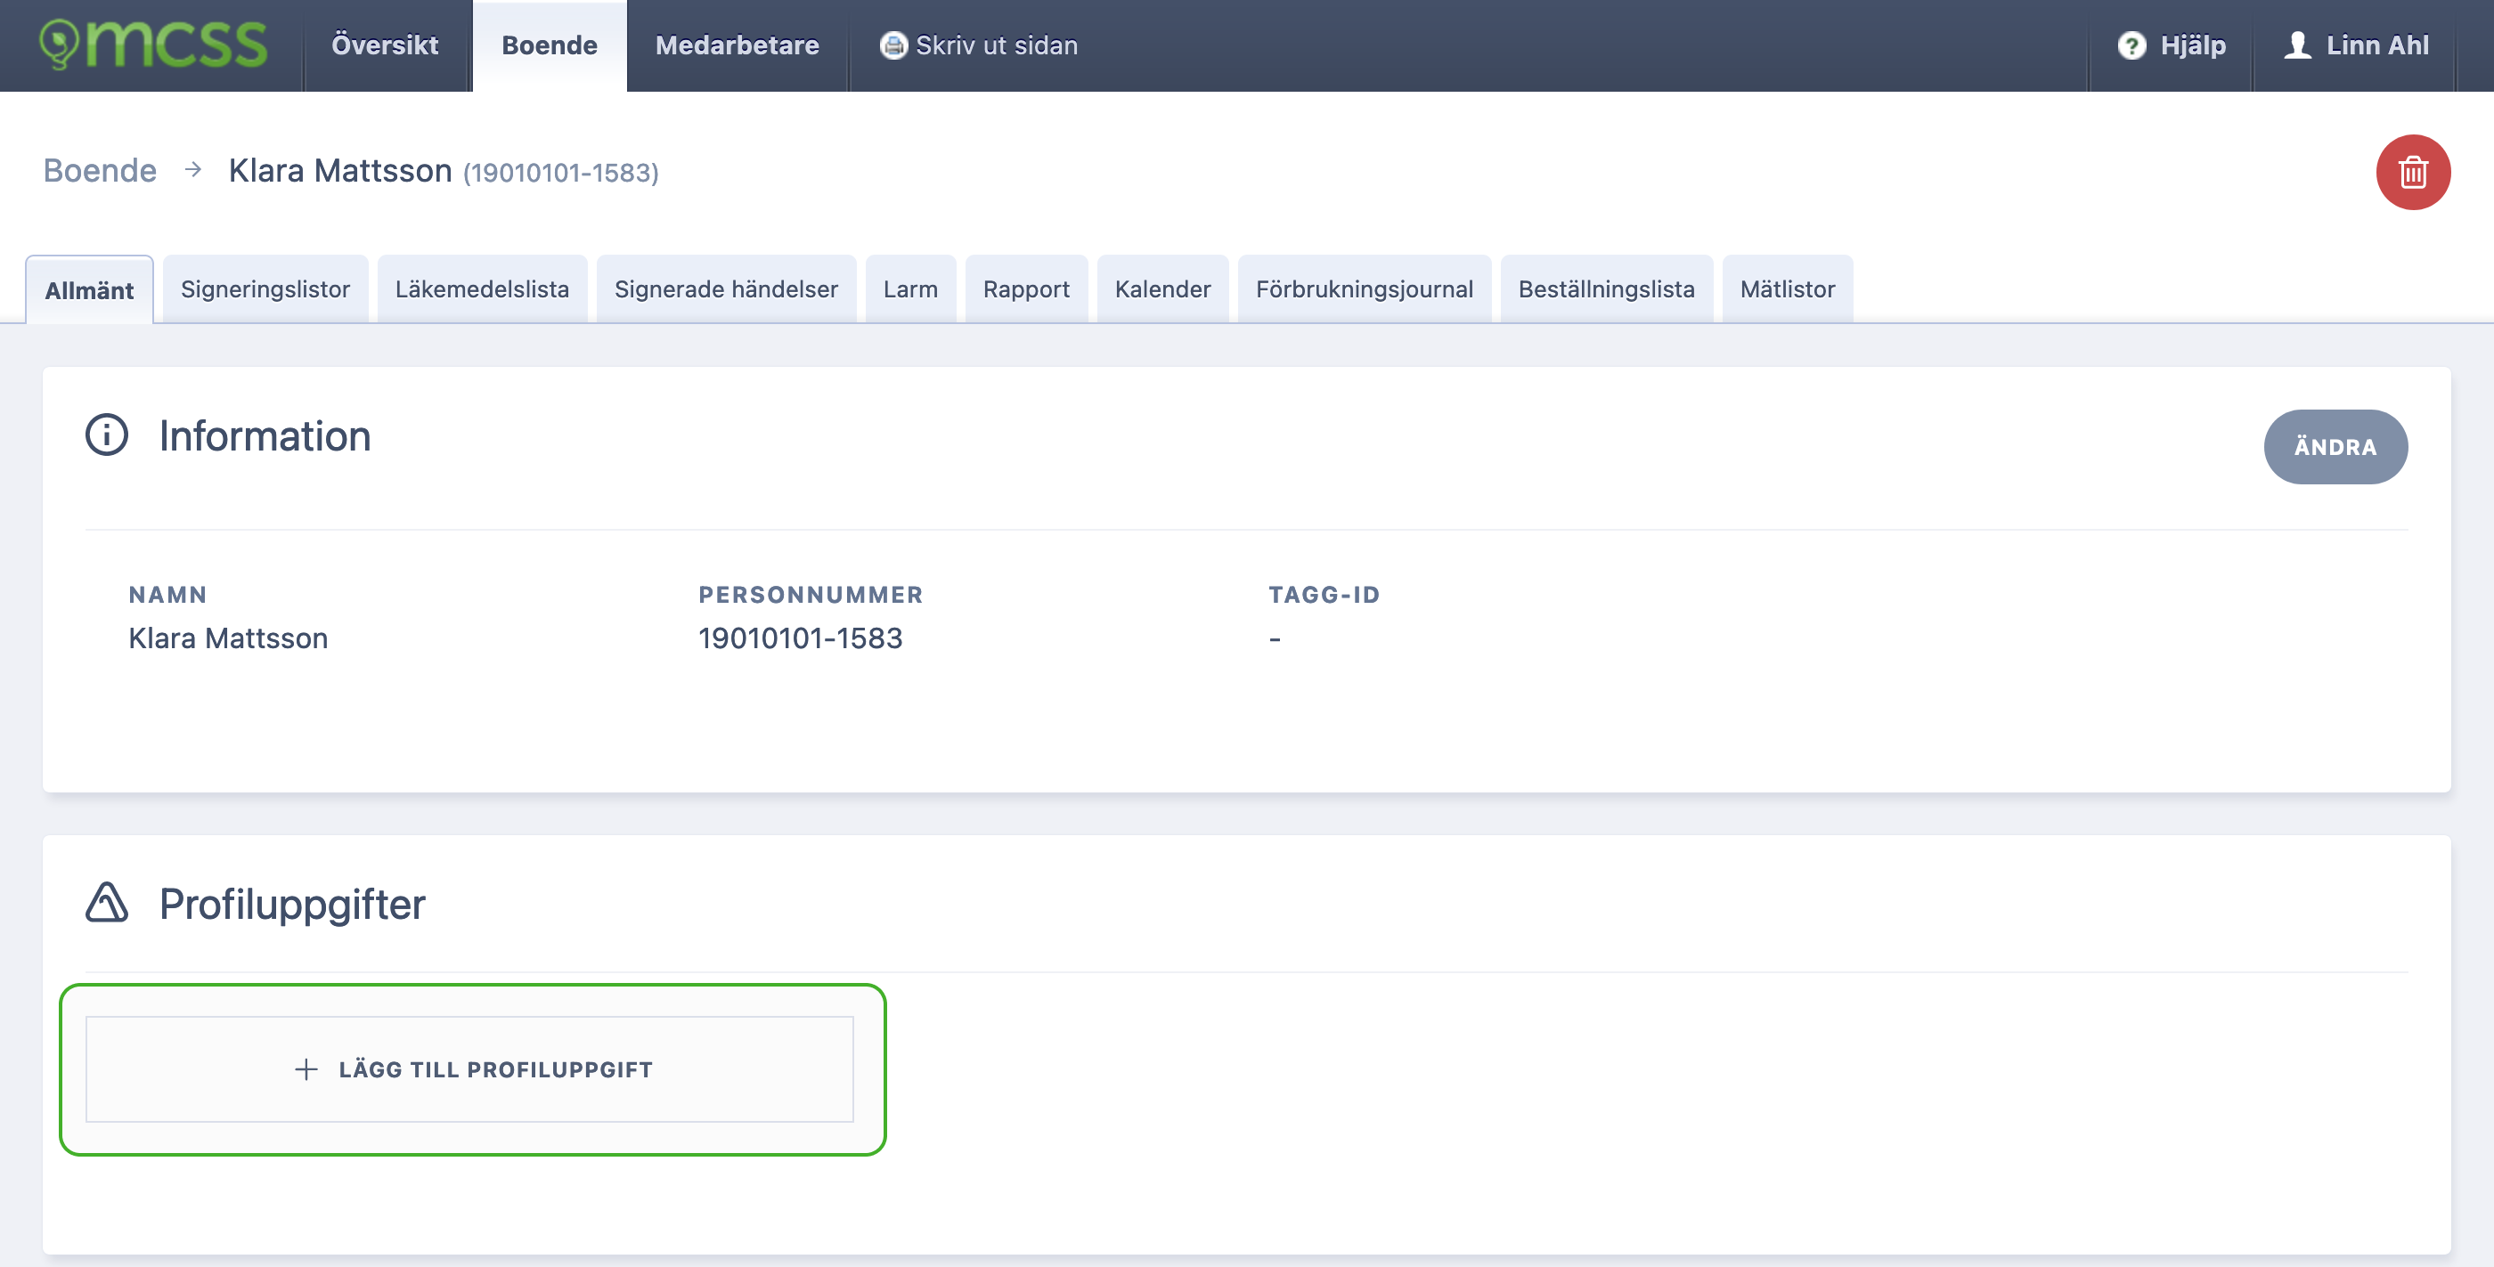2494x1267 pixels.
Task: Click the Information circle icon
Action: [x=107, y=435]
